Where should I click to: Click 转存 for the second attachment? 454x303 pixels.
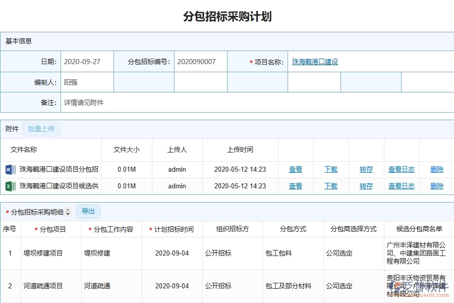[x=366, y=186]
